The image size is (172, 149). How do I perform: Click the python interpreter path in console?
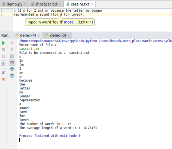point(58,41)
